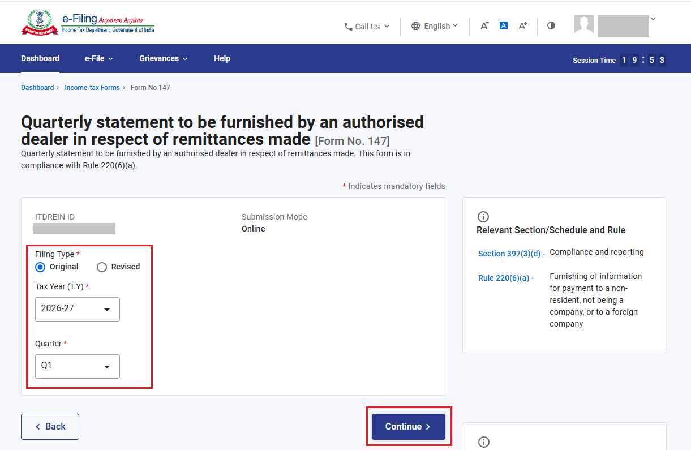Click the e-Filing Income Tax Department logo
Screen dimensions: 691x450
pos(88,23)
